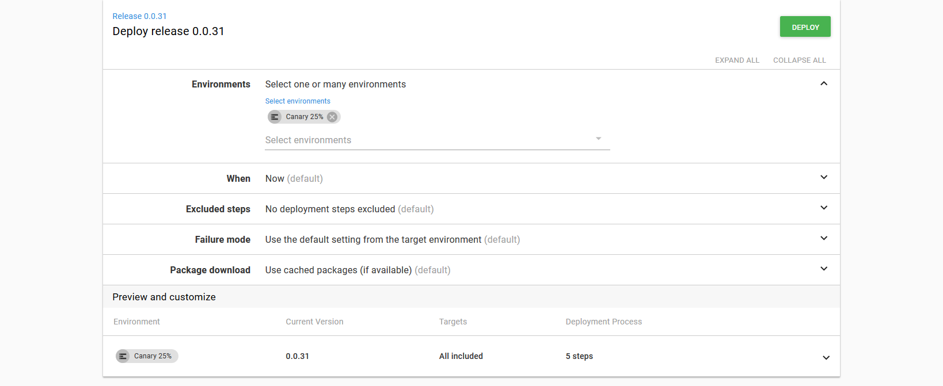
Task: Click the green DEPLOY button
Action: [805, 27]
